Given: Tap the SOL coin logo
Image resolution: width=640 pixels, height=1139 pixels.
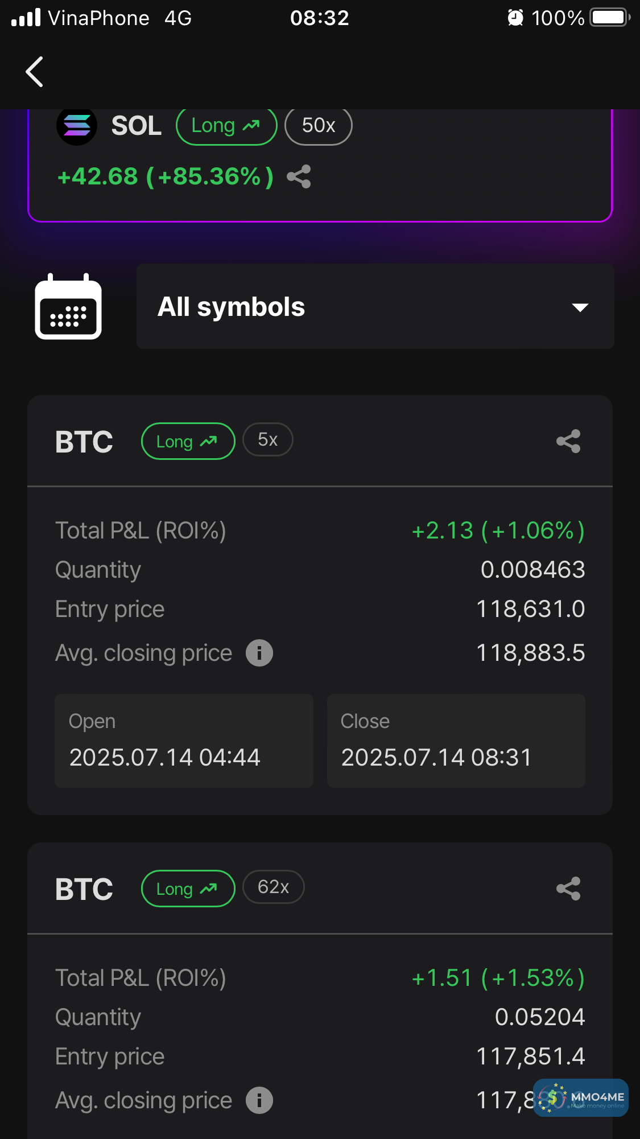Looking at the screenshot, I should tap(77, 125).
